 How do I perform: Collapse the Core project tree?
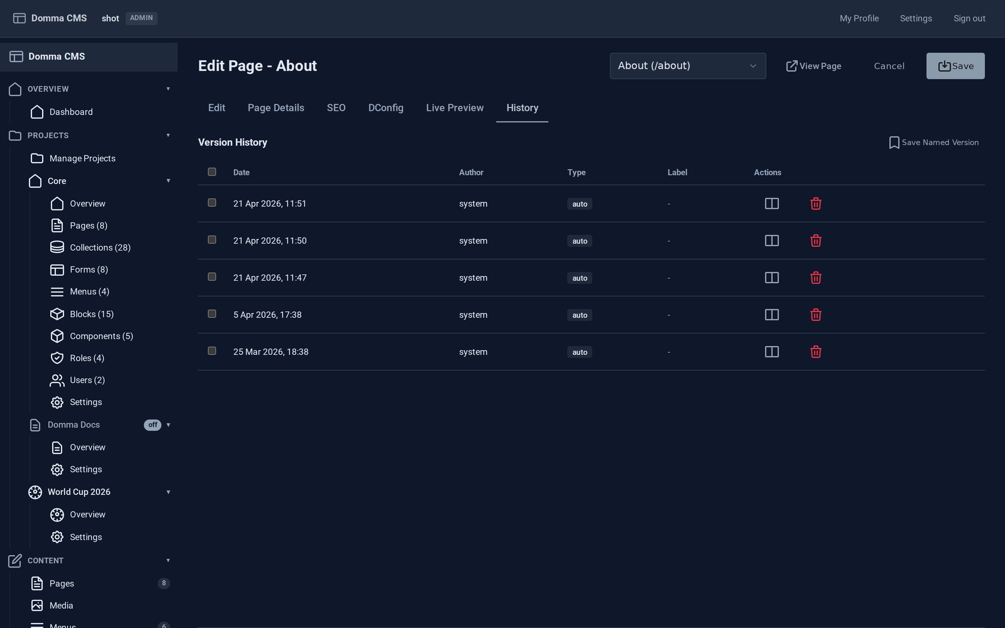tap(168, 181)
